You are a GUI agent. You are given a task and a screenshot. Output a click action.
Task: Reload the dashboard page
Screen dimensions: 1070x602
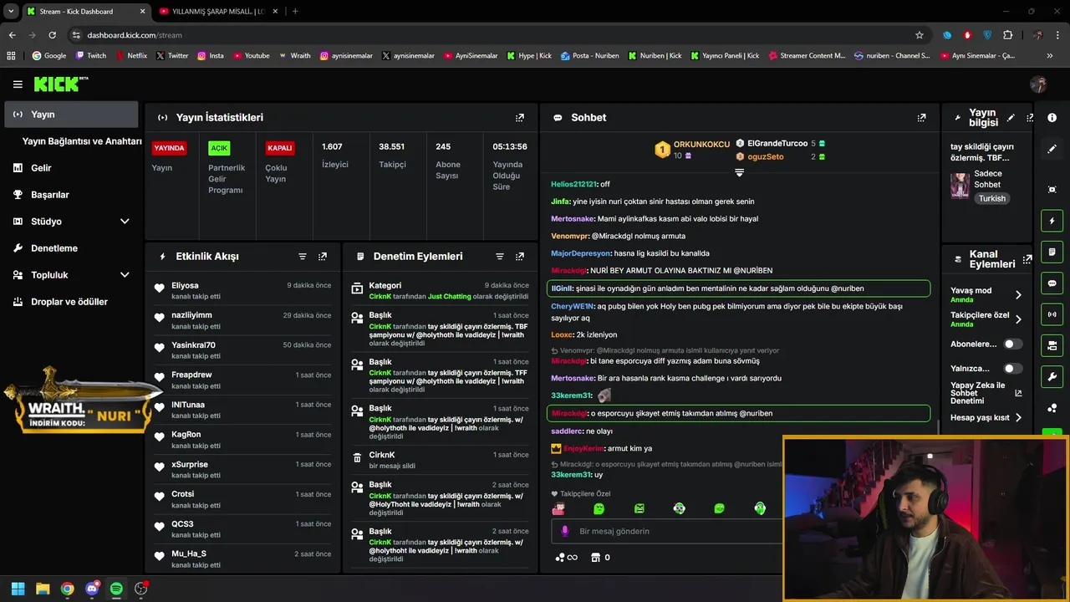(x=52, y=35)
